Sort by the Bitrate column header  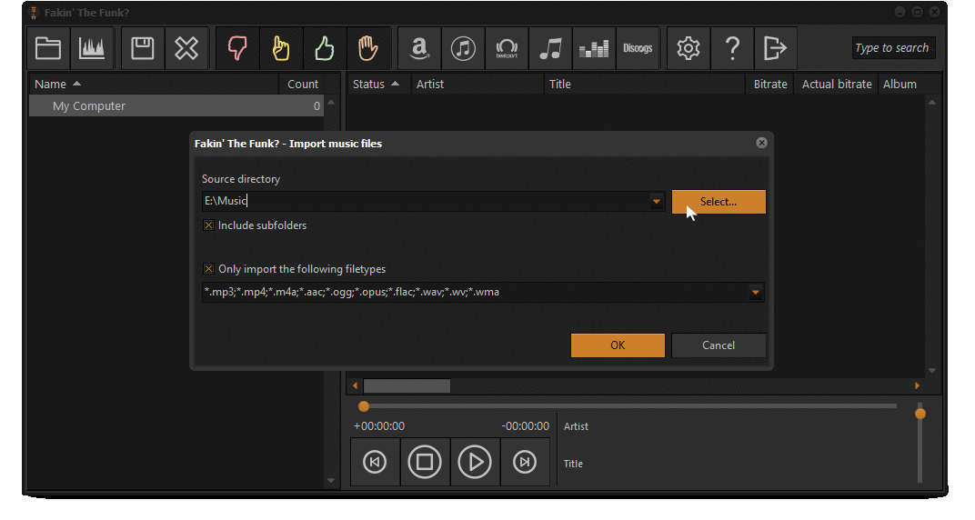770,84
